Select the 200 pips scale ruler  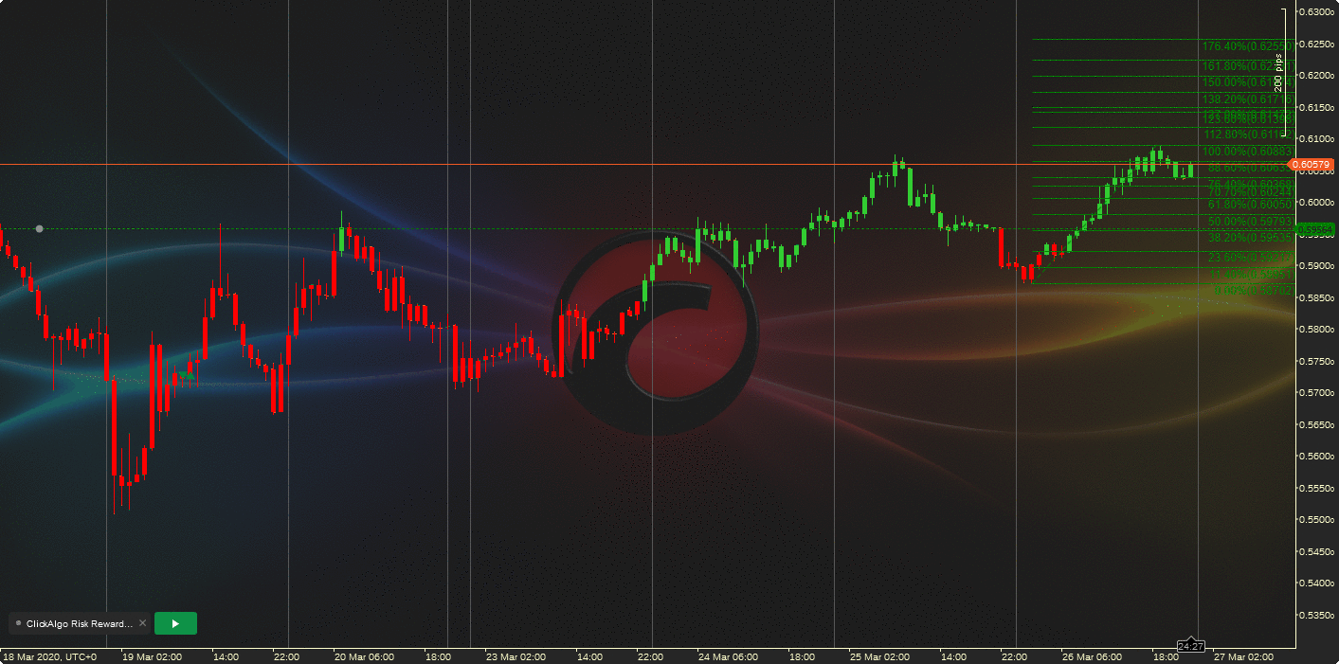click(1282, 72)
